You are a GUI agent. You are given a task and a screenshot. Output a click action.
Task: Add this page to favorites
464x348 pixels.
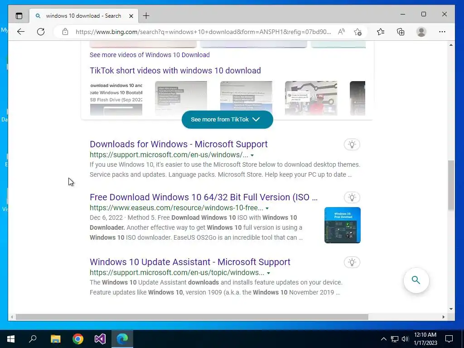(358, 32)
